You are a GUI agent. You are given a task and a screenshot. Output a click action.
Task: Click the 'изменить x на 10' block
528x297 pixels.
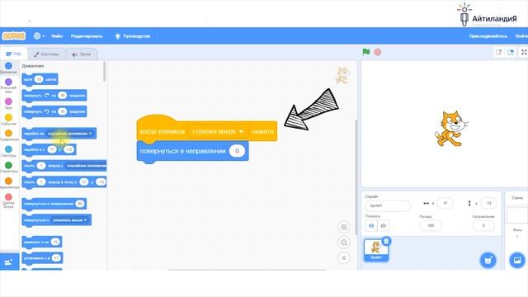[42, 242]
